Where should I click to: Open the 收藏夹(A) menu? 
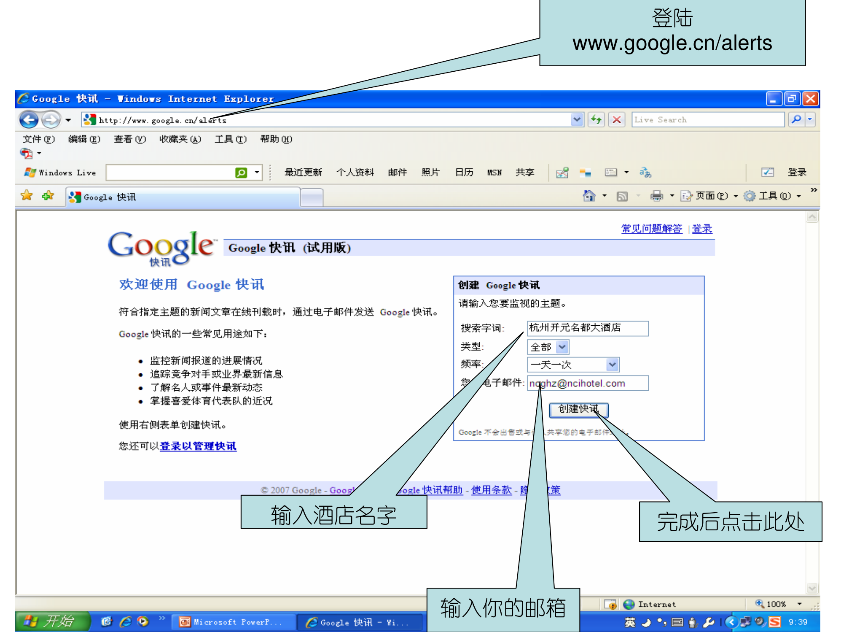click(x=180, y=139)
